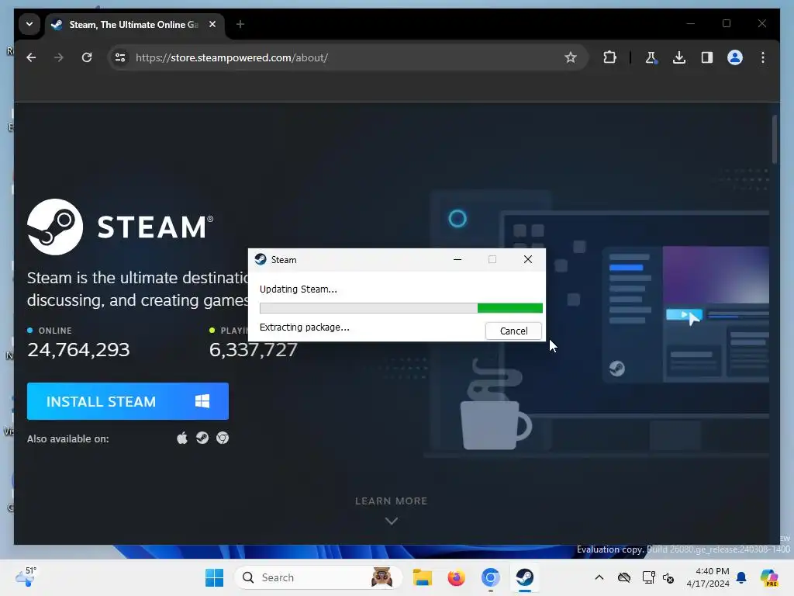
Task: Open the weather widget showing 51°
Action: (26, 577)
